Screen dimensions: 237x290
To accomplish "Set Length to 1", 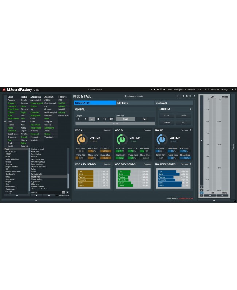I will 79,119.
